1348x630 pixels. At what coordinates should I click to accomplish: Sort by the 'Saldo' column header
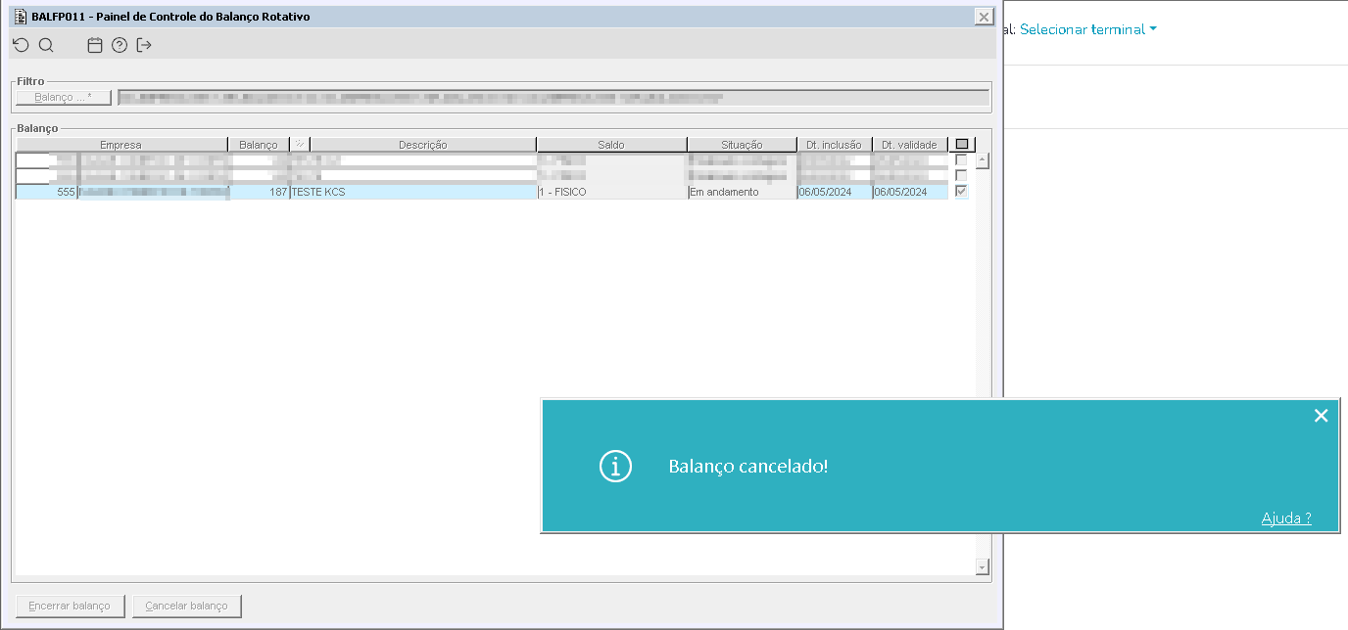pos(611,145)
